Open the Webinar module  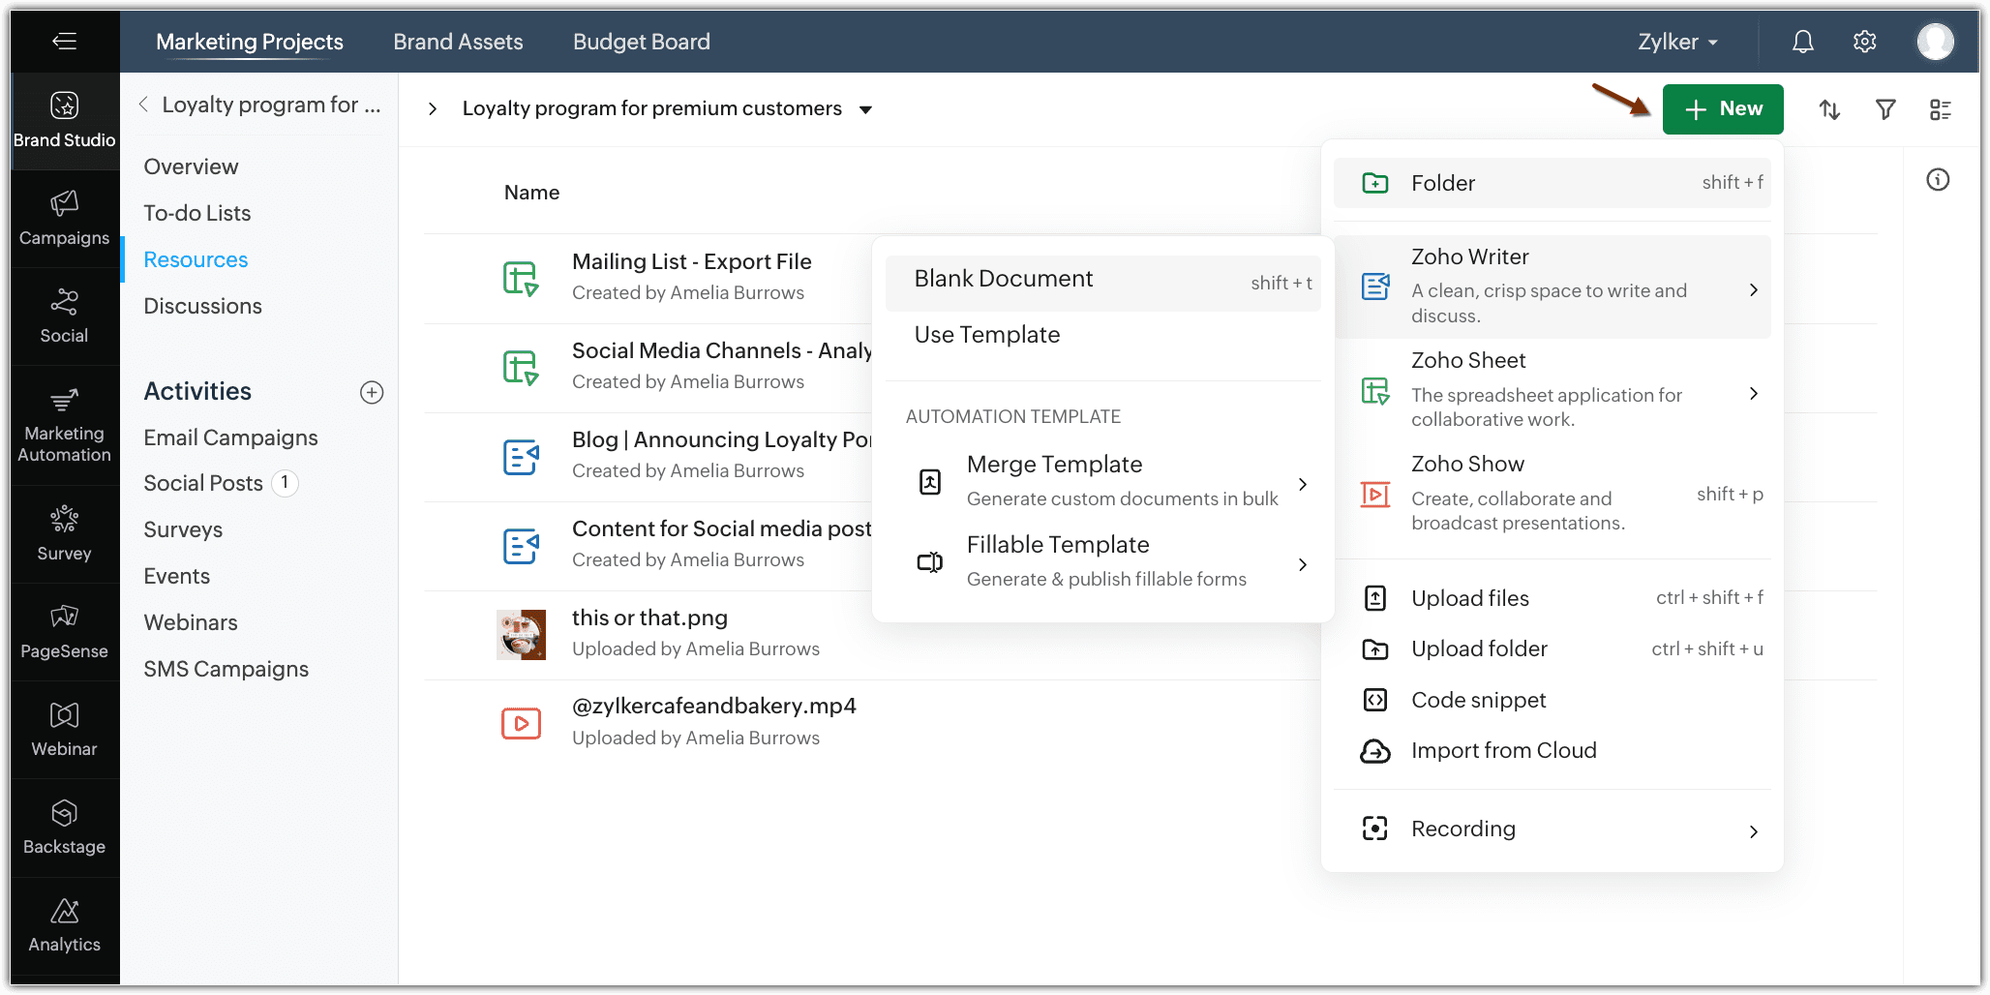point(64,729)
